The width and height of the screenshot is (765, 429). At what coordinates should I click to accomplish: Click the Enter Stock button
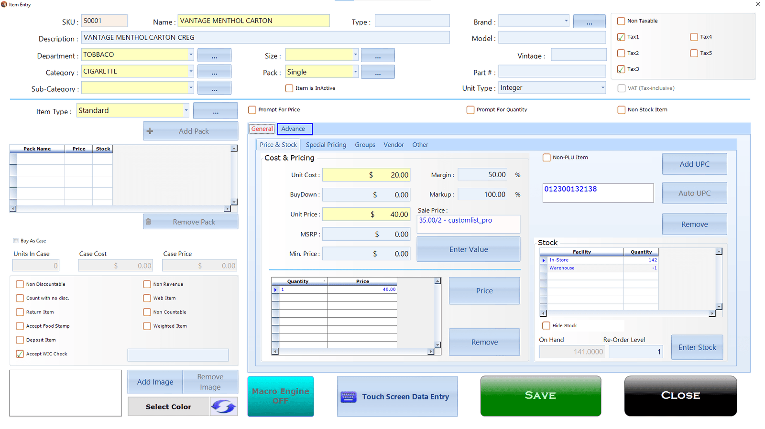697,347
